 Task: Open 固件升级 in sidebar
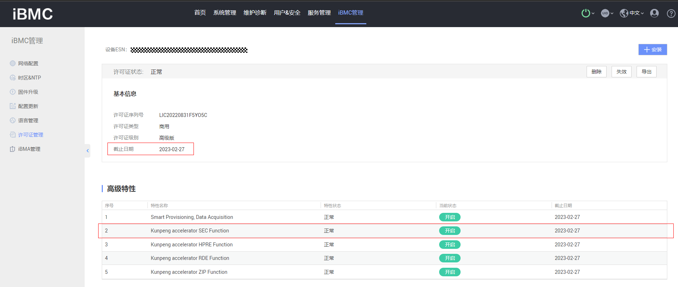tap(28, 92)
